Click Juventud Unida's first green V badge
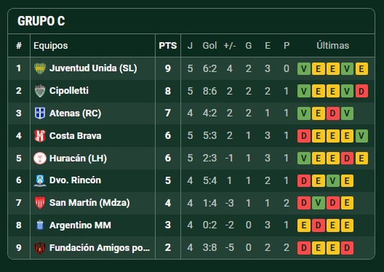 303,68
